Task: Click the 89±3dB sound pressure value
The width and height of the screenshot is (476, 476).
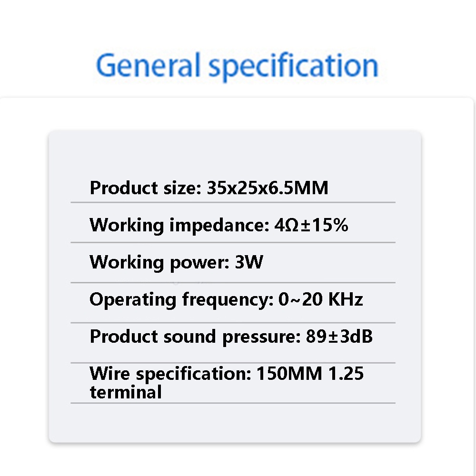Action: tap(339, 337)
